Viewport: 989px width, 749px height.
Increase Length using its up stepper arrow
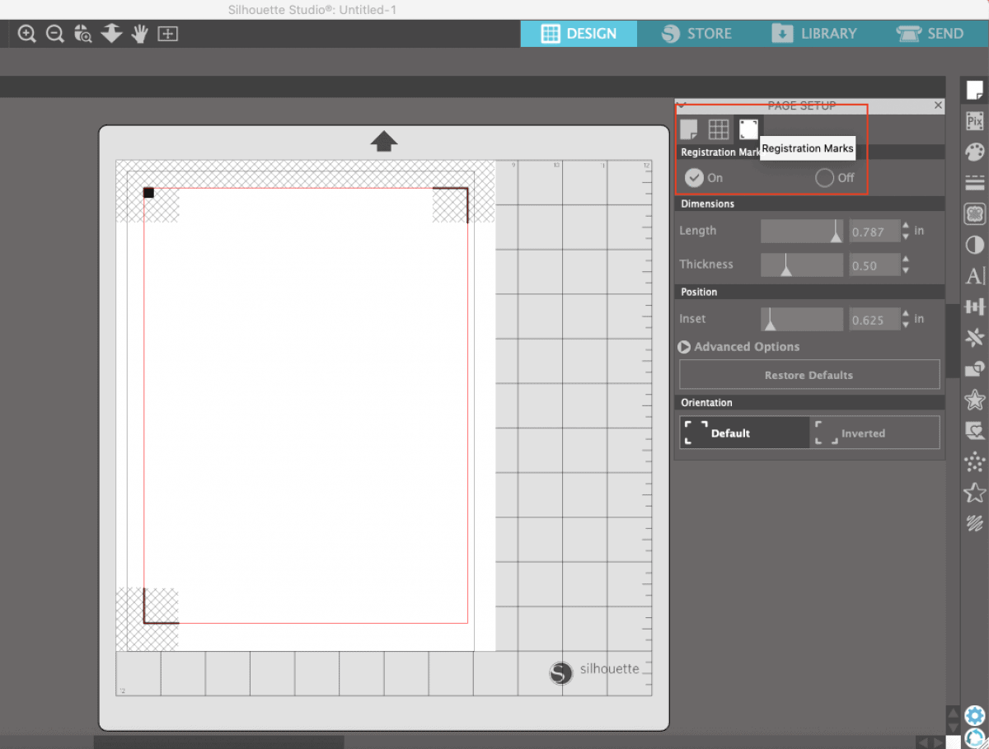coord(904,227)
